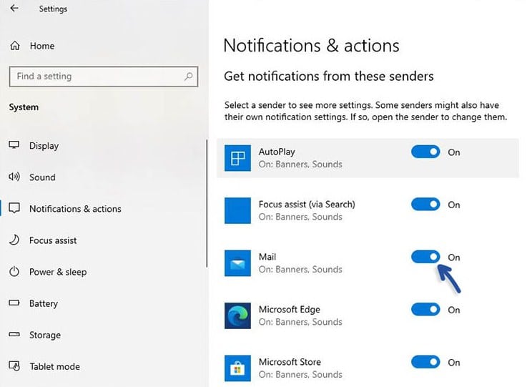Viewport: 527px width, 387px height.
Task: Click the Tablet mode icon
Action: click(x=14, y=366)
